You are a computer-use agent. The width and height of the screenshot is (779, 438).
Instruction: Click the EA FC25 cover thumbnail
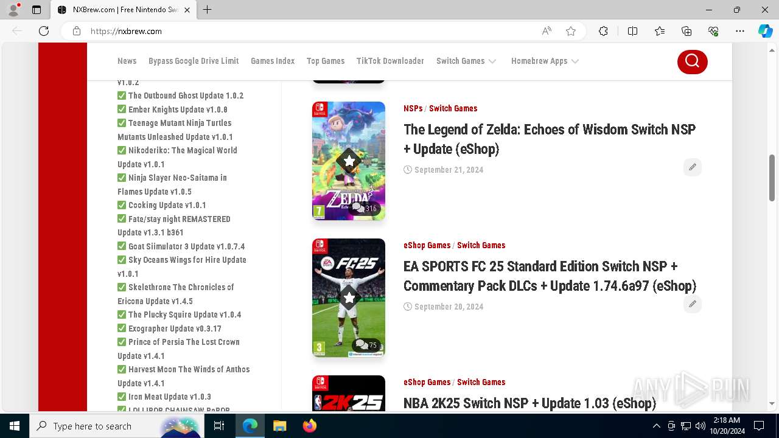pos(349,297)
